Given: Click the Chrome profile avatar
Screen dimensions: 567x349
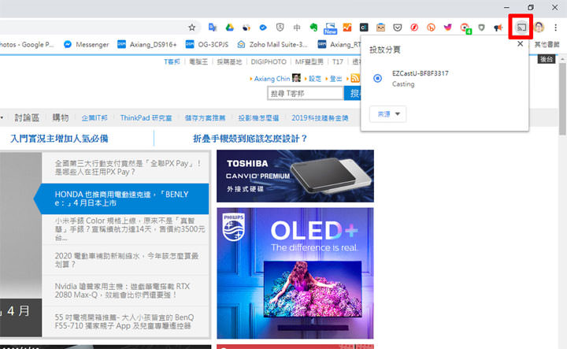Looking at the screenshot, I should (539, 27).
